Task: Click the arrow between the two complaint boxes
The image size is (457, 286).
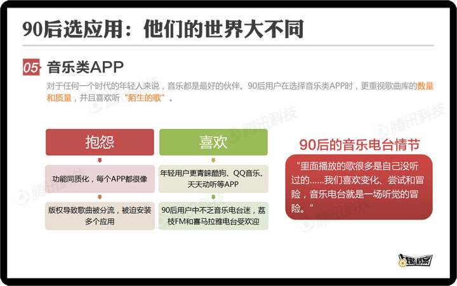Action: tap(100, 197)
